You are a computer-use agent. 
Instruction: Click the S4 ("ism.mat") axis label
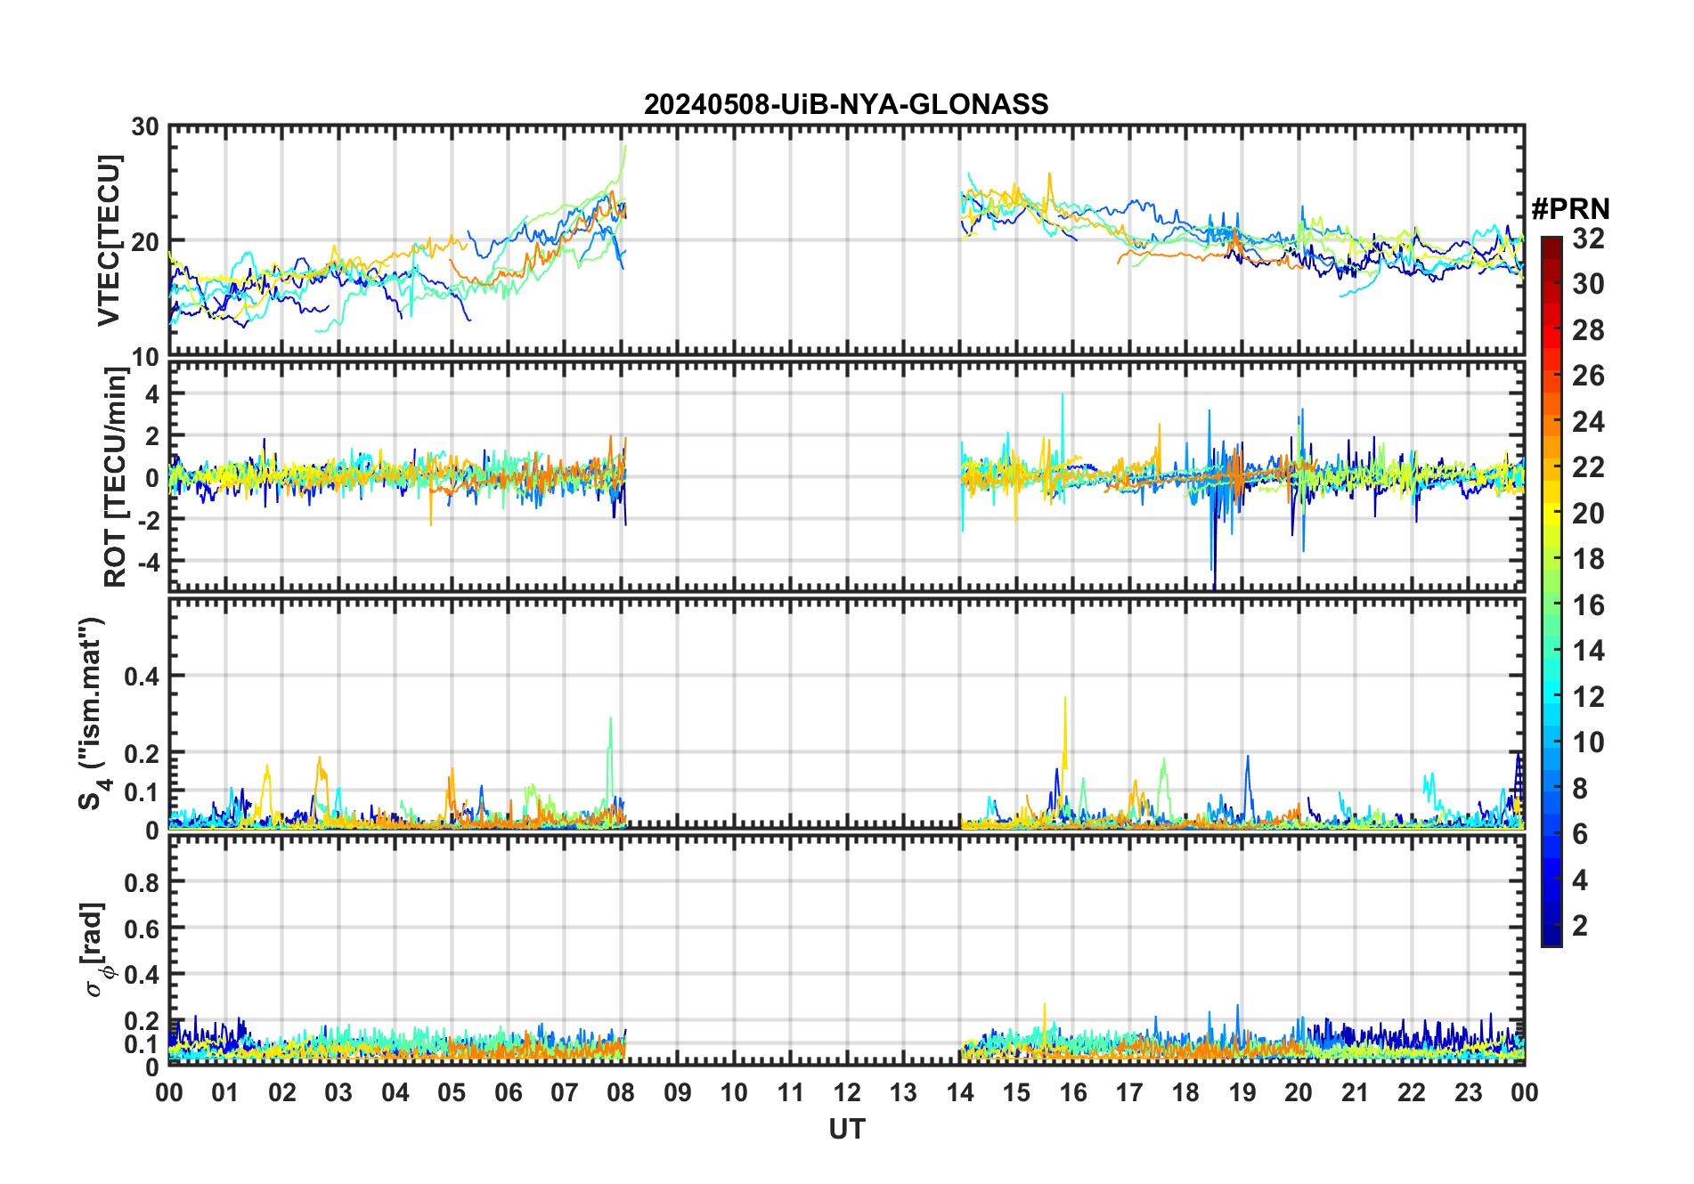[92, 713]
